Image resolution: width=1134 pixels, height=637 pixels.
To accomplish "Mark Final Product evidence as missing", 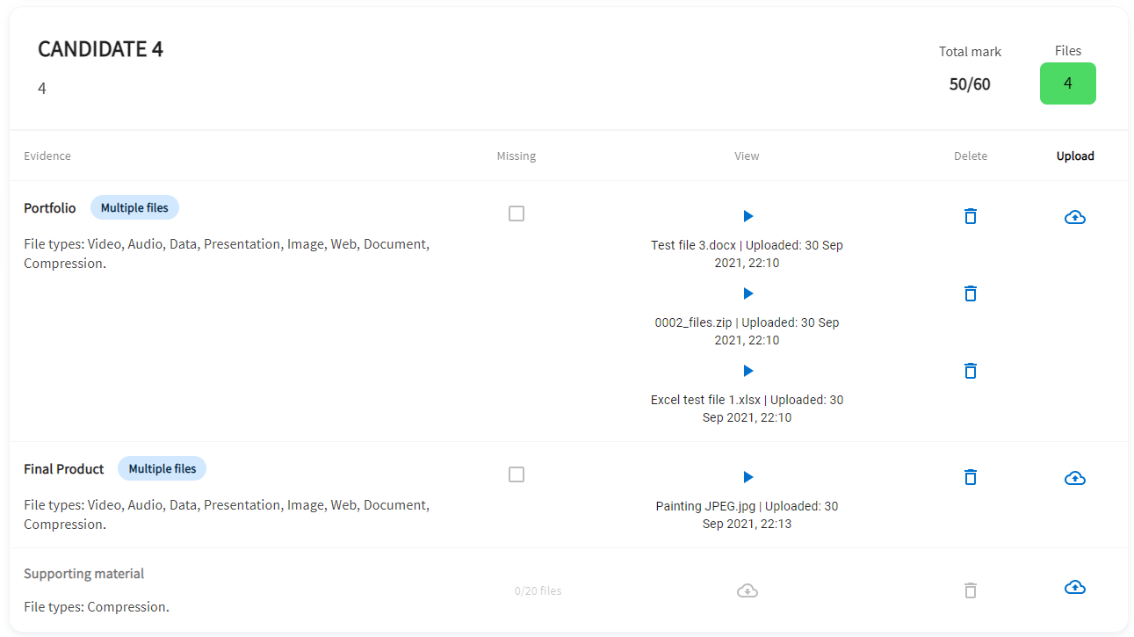I will pos(516,474).
